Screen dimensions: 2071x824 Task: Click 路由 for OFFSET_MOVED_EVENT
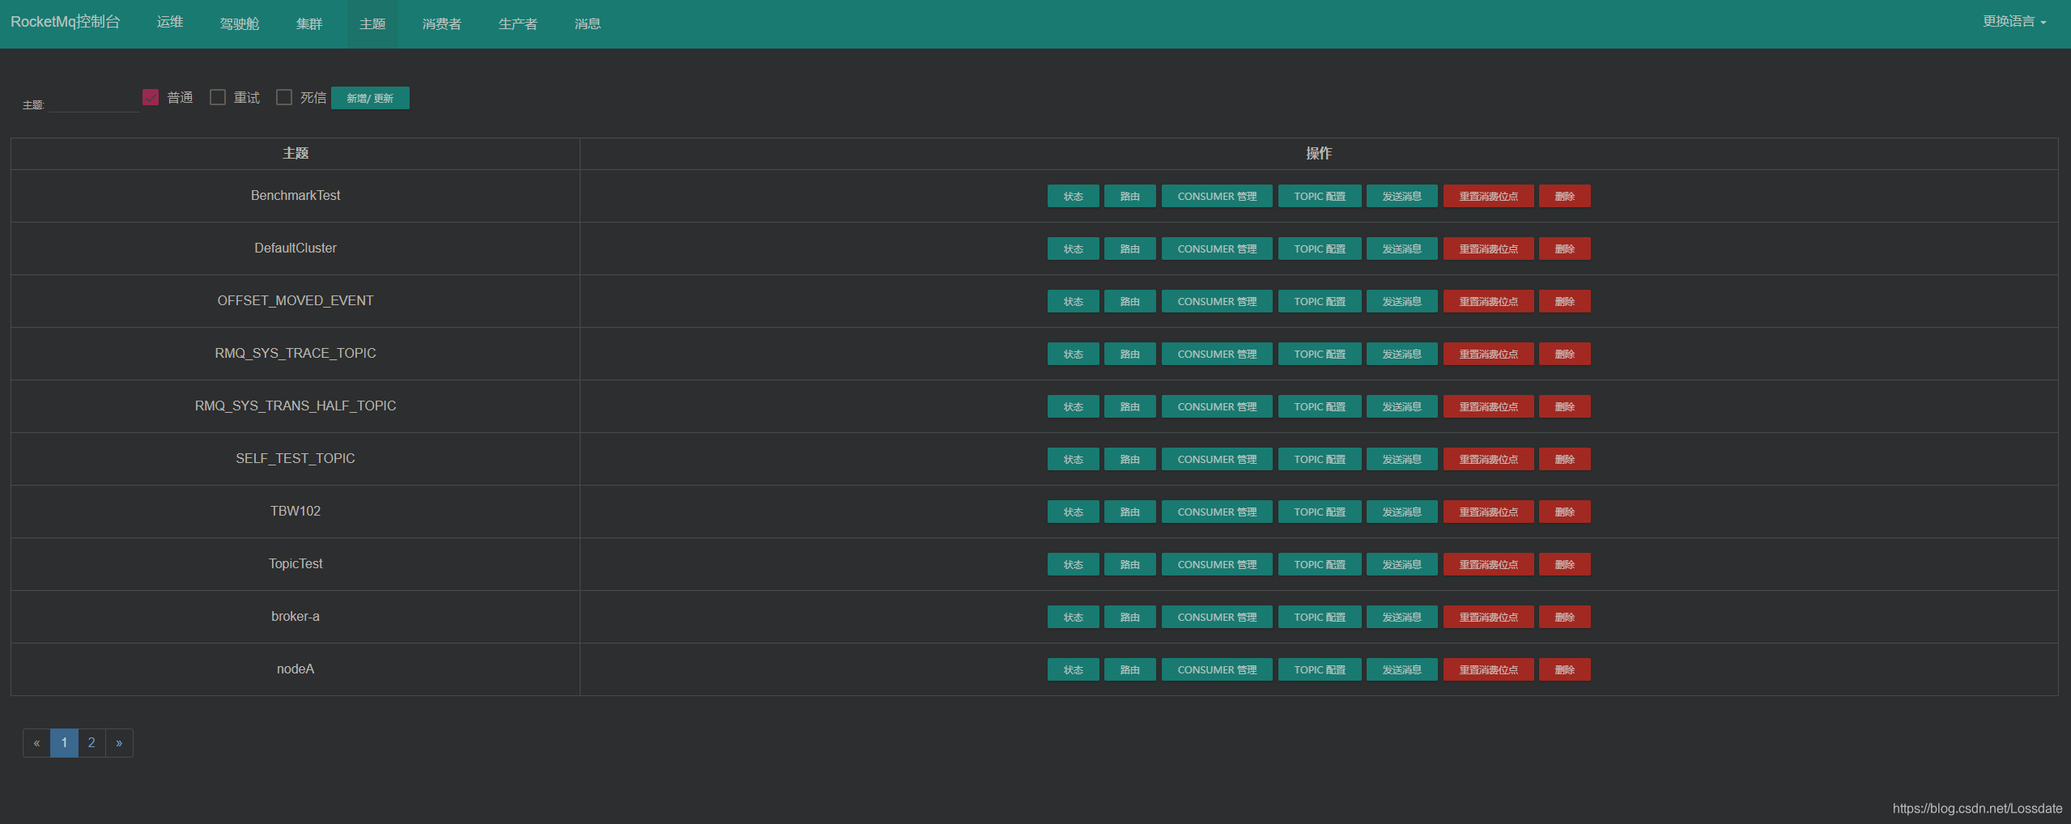click(x=1130, y=301)
